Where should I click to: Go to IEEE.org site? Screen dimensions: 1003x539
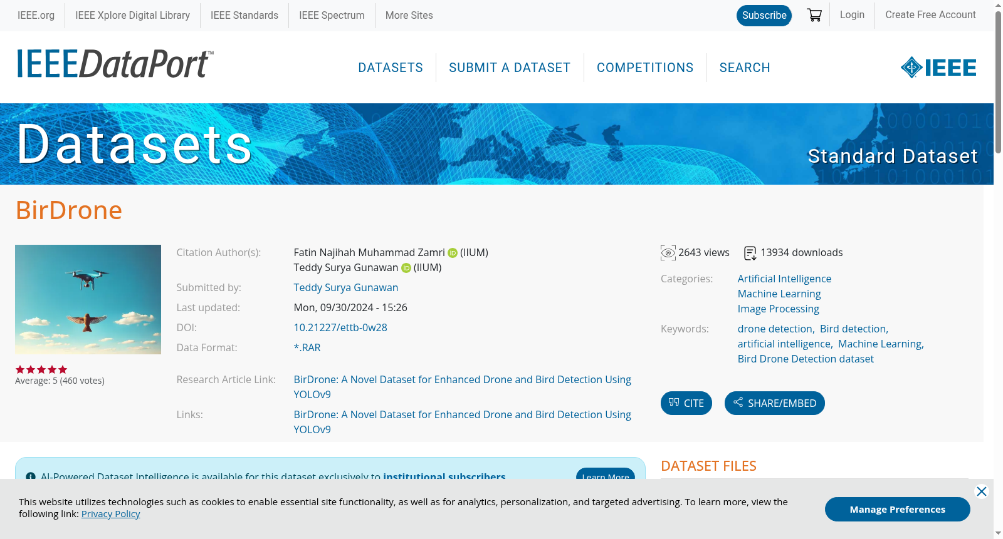pyautogui.click(x=36, y=15)
